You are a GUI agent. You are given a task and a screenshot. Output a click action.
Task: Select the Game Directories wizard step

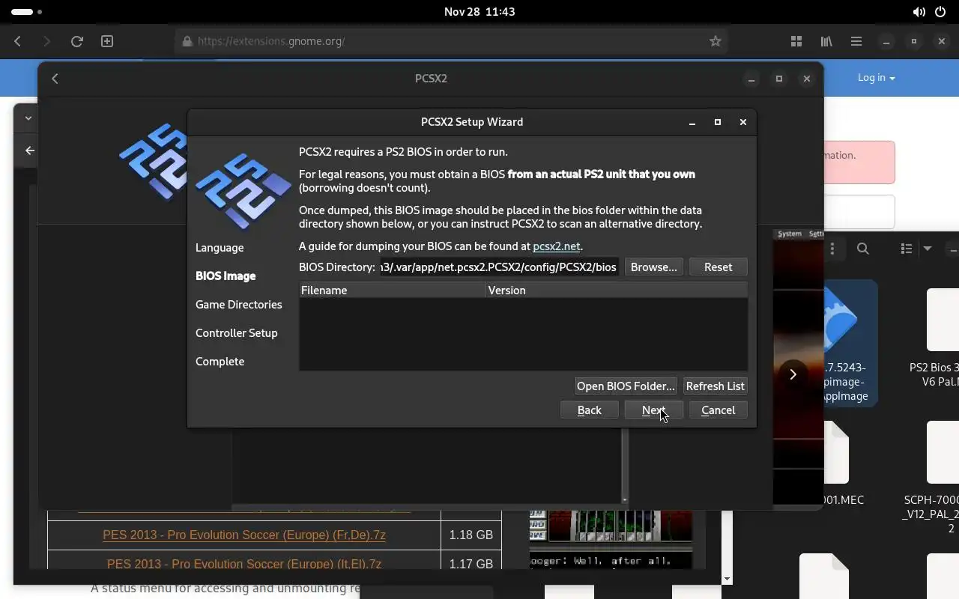pyautogui.click(x=238, y=304)
